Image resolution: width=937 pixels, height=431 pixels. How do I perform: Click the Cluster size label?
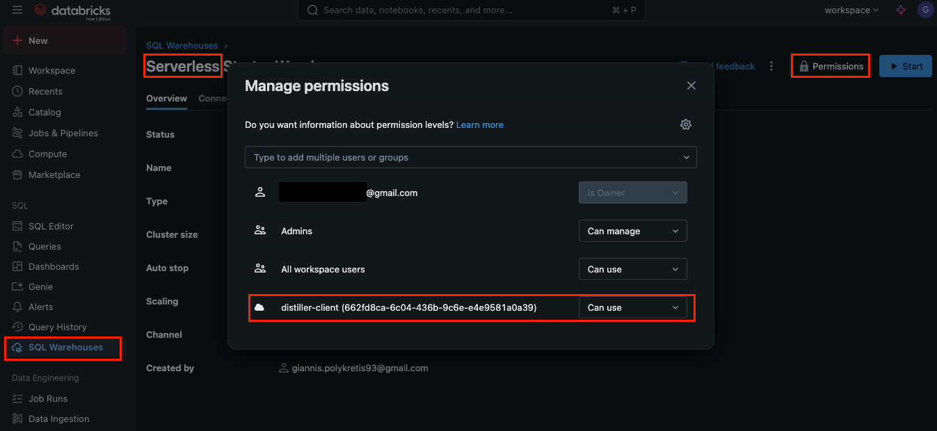(172, 234)
